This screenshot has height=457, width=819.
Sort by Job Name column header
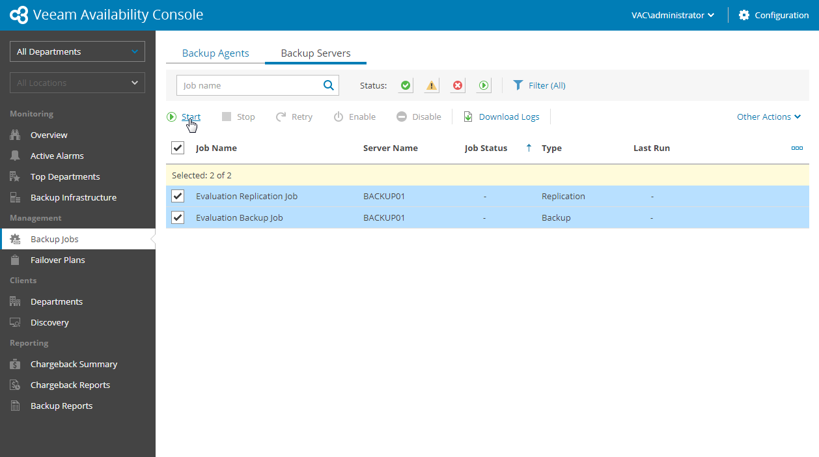click(216, 148)
